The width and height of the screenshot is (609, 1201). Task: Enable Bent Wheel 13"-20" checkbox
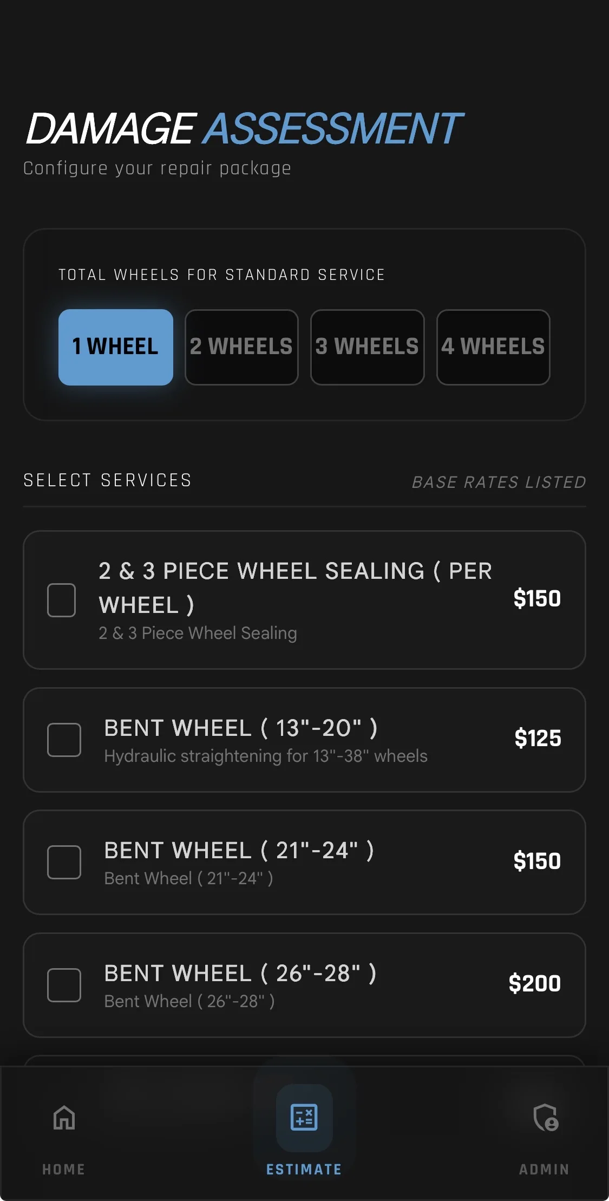(x=64, y=740)
